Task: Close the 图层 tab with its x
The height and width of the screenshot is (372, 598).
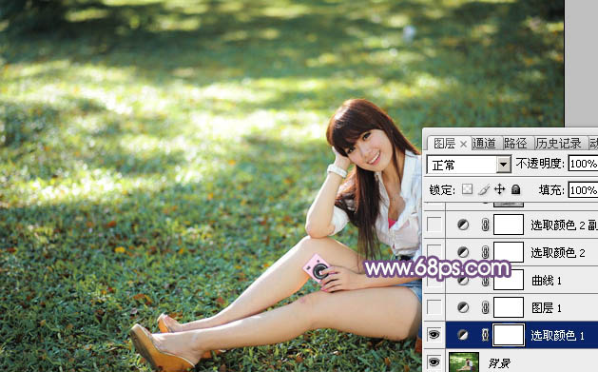Action: pos(463,144)
